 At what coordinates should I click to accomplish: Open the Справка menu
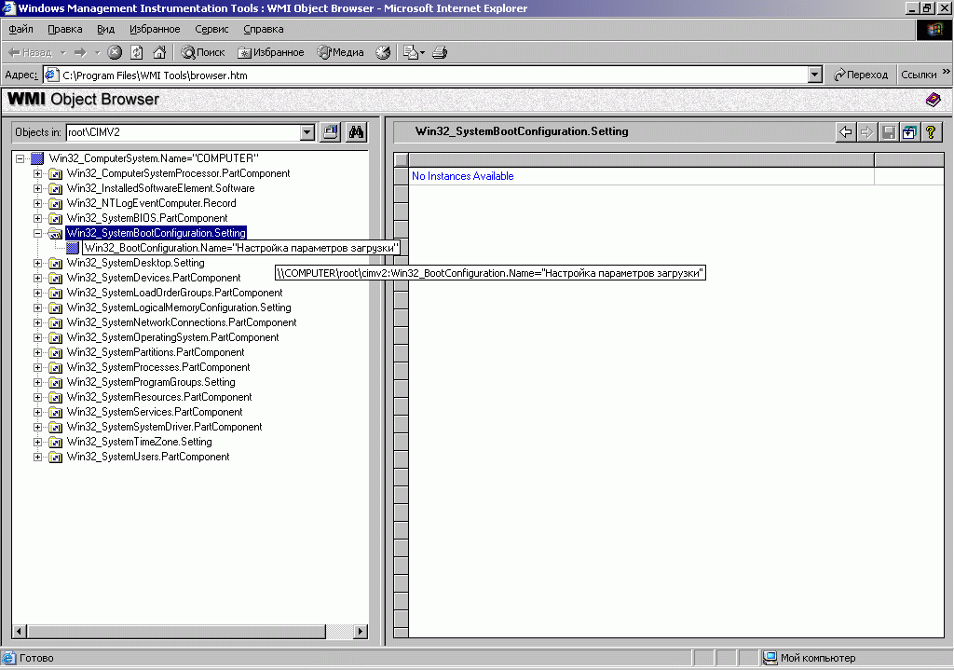(x=264, y=29)
